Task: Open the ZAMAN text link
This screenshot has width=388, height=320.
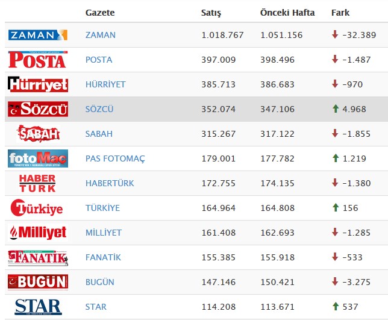Action: pos(100,35)
